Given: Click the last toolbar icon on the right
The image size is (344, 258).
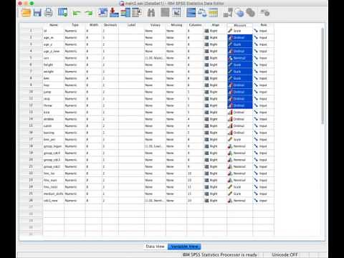Looking at the screenshot, I should [265, 13].
